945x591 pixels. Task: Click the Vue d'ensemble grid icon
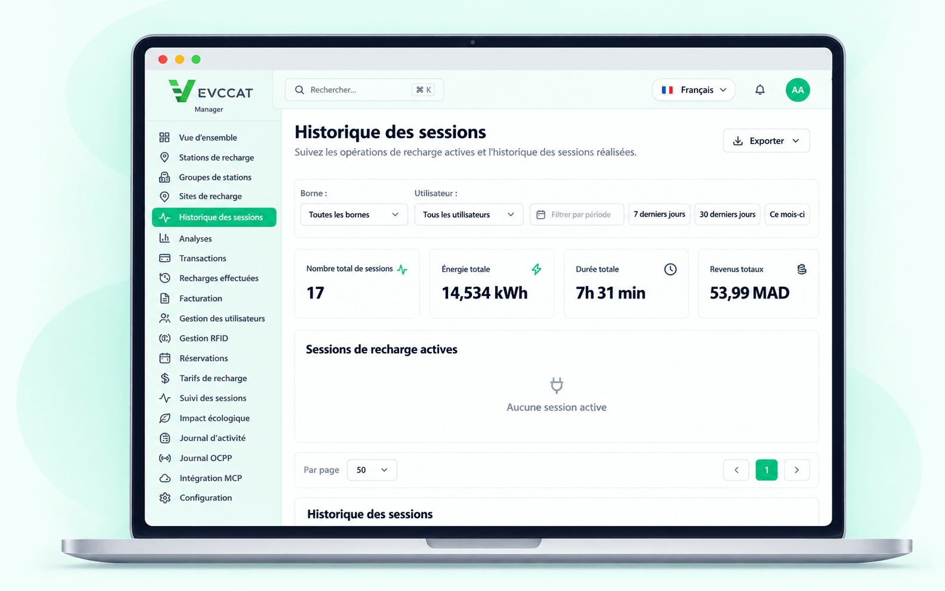[x=164, y=138]
